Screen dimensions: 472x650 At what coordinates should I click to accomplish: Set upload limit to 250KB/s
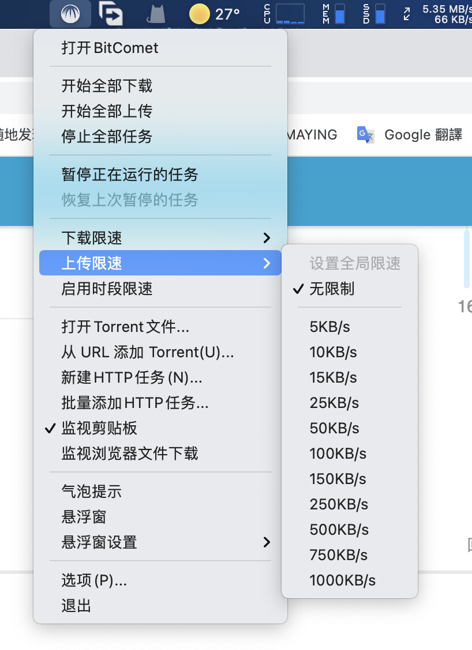tap(350, 504)
